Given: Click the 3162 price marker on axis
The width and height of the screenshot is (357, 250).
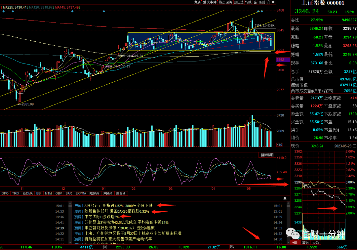Looking at the screenshot, I should coord(283,60).
